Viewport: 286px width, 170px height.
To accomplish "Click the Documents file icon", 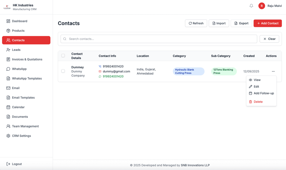I will click(x=8, y=117).
